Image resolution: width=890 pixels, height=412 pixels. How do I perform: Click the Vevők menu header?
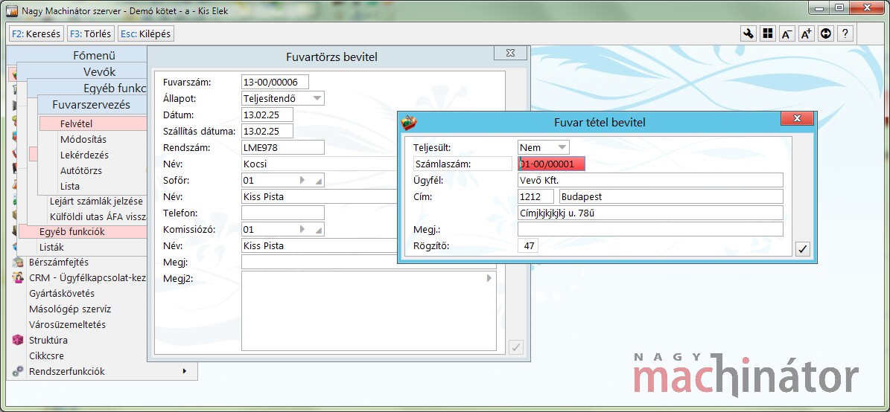pyautogui.click(x=99, y=71)
